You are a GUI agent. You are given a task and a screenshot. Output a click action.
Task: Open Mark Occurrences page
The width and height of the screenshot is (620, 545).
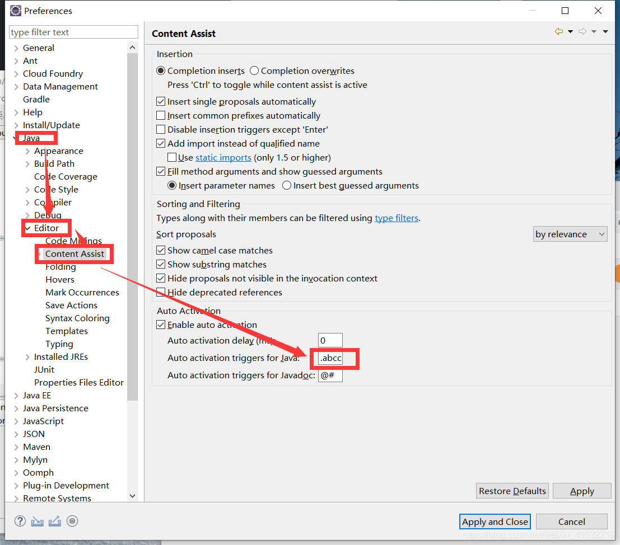(x=82, y=292)
